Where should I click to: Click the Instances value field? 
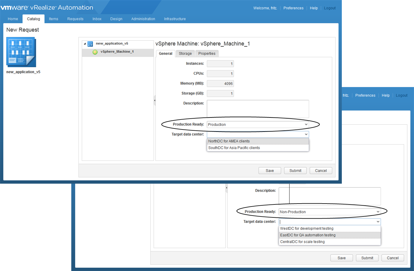click(x=220, y=64)
